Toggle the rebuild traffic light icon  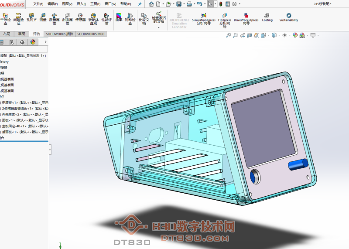220,4
